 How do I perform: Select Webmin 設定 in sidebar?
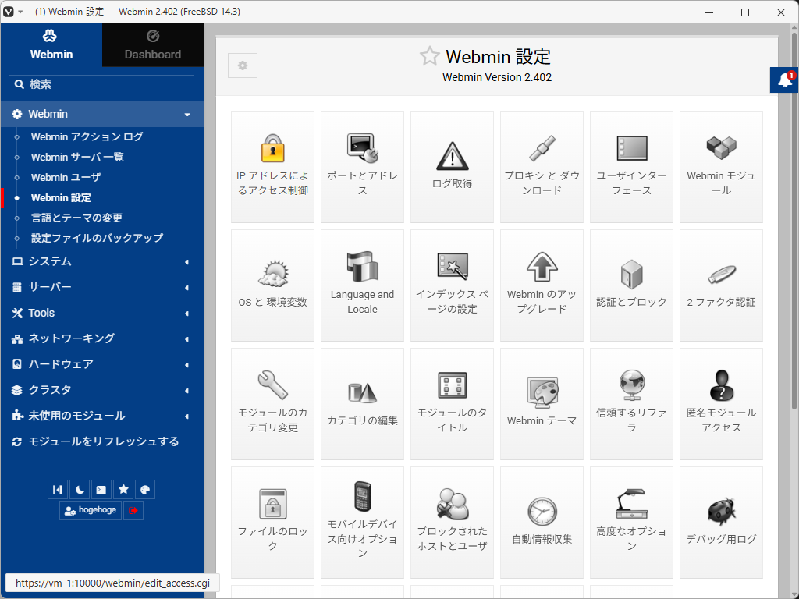[x=61, y=197]
